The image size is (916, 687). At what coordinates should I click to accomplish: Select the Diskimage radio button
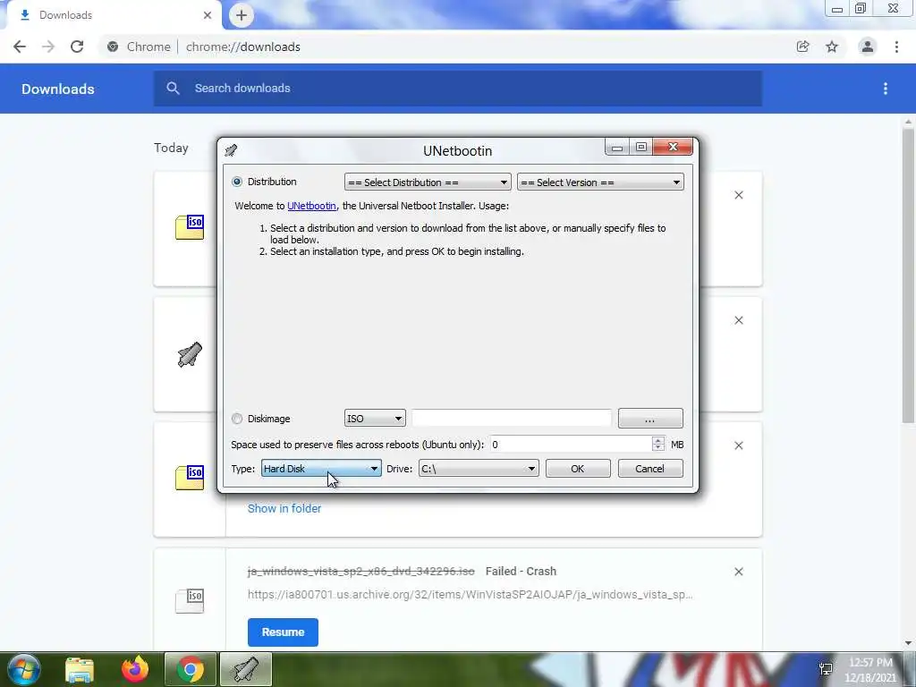point(236,419)
